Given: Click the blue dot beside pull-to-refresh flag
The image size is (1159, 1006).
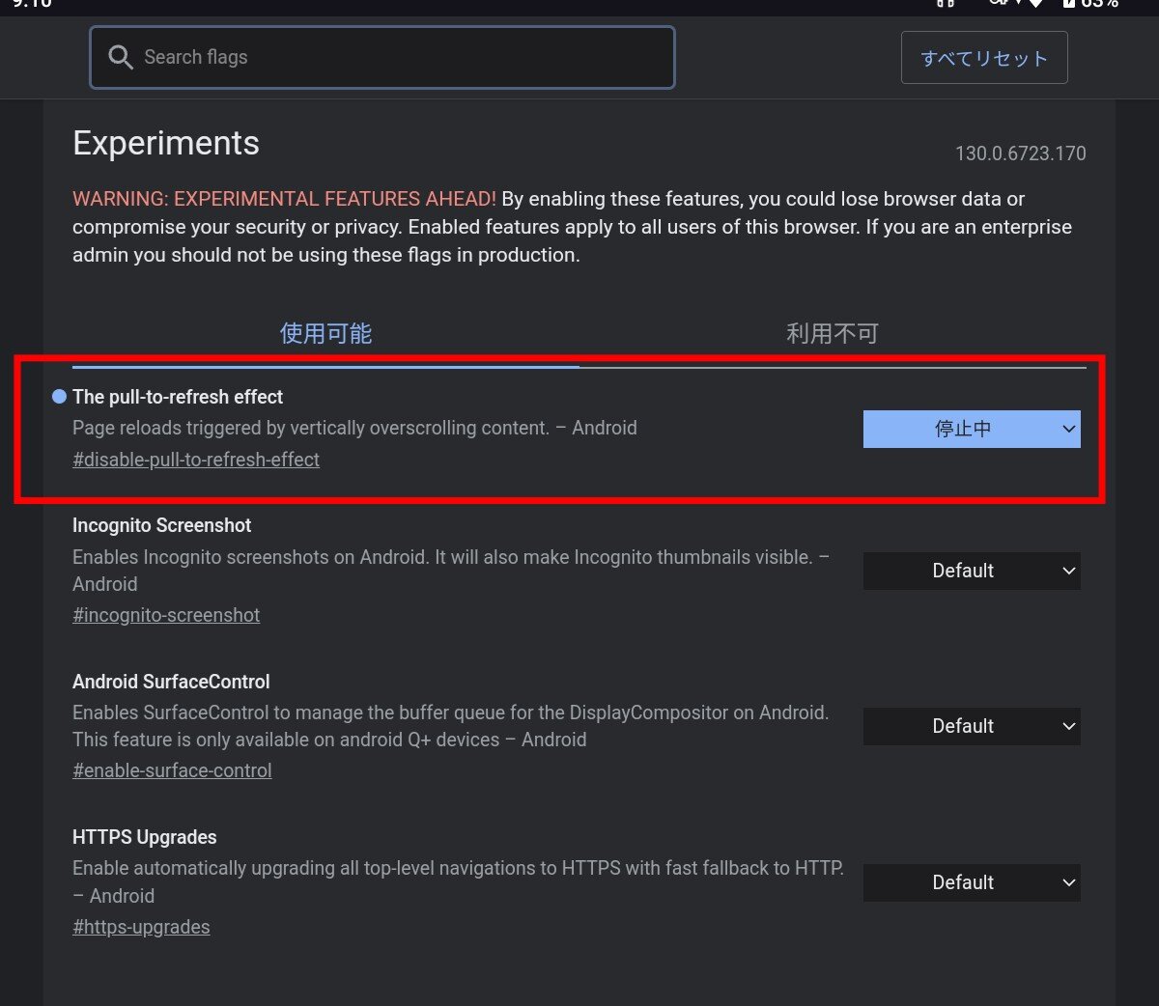Looking at the screenshot, I should (59, 397).
